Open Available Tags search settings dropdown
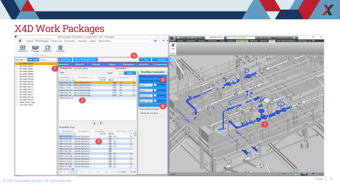 [111, 134]
